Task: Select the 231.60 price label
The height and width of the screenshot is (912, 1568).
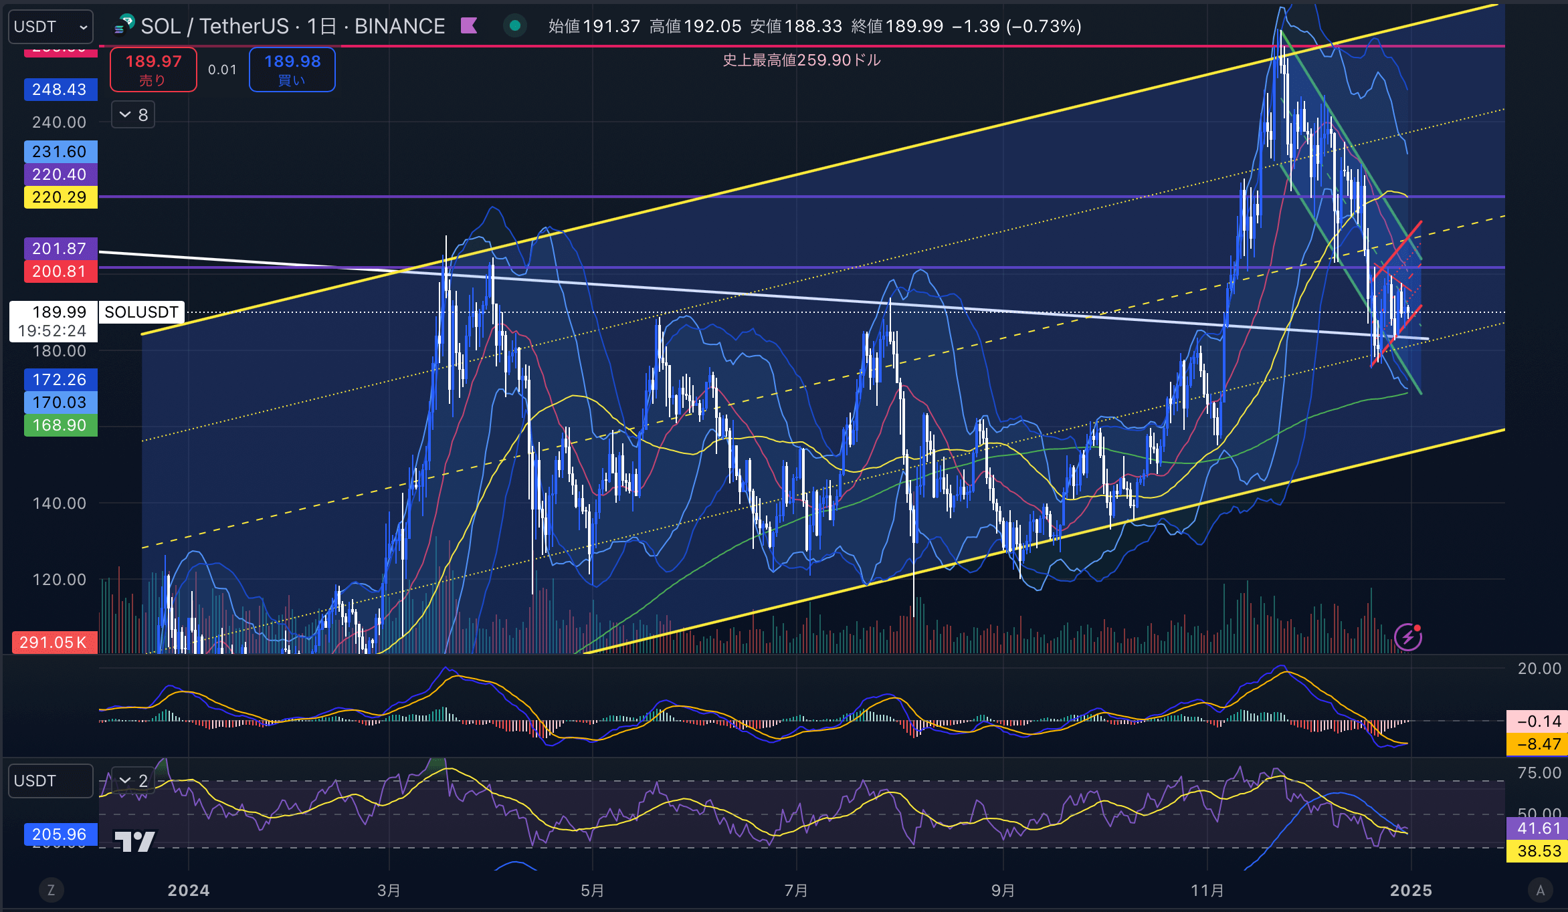Action: [60, 152]
